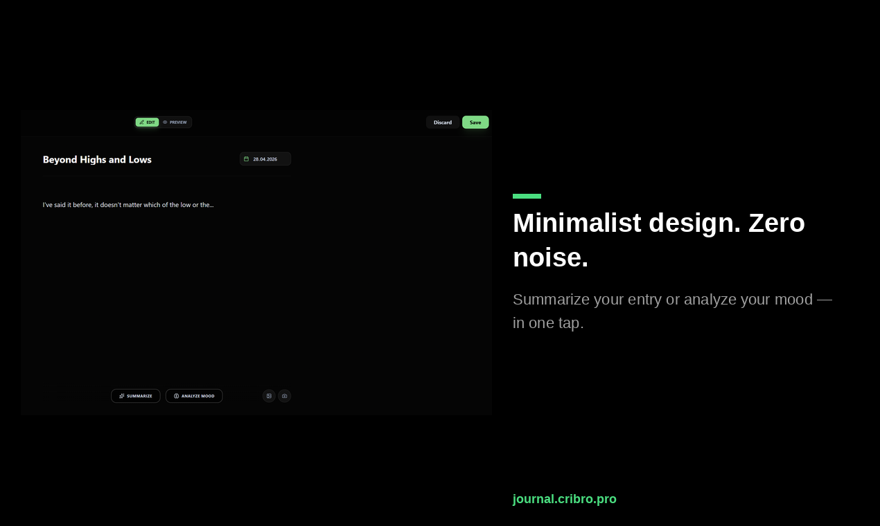Discard the current journal entry
This screenshot has width=880, height=526.
pos(442,122)
